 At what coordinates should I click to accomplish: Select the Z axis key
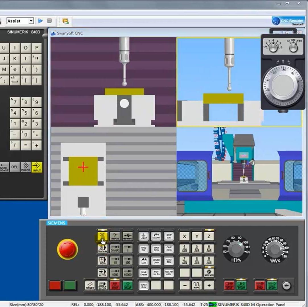click(x=209, y=236)
